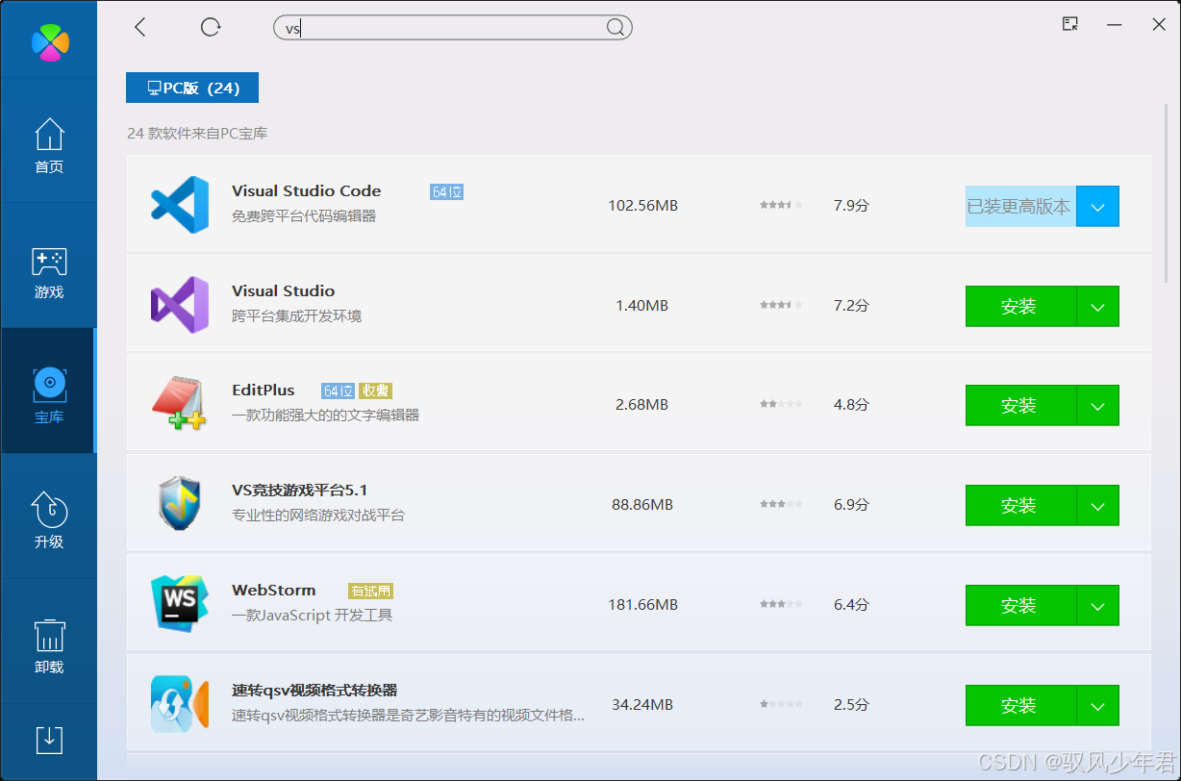The height and width of the screenshot is (781, 1181).
Task: Expand install options for WebStorm
Action: (x=1098, y=605)
